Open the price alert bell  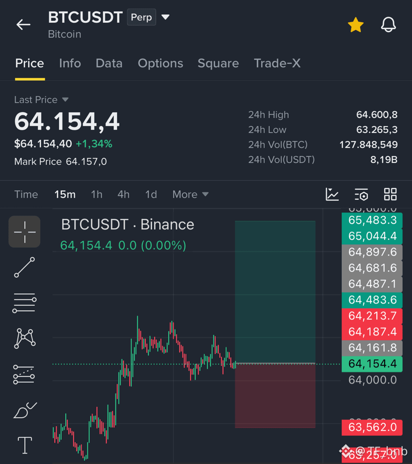pos(388,24)
